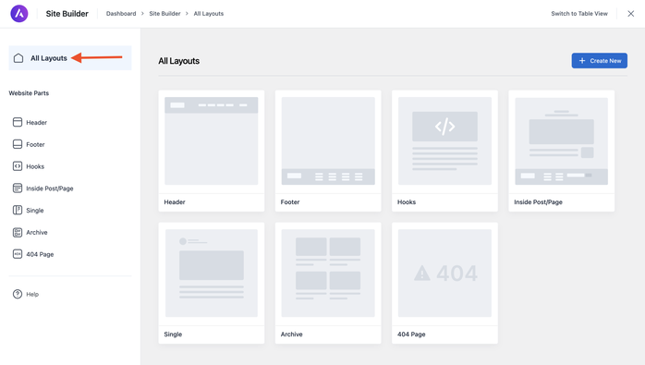Open Site Builder breadcrumb link

[x=164, y=14]
